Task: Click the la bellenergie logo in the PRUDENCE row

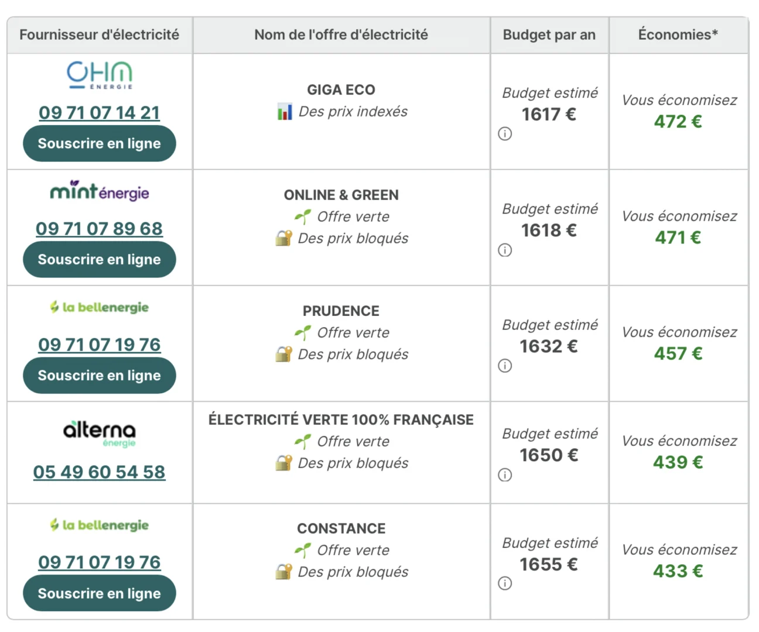Action: pyautogui.click(x=99, y=307)
